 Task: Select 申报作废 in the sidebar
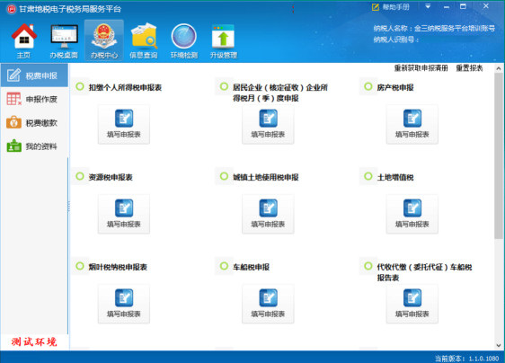click(34, 99)
